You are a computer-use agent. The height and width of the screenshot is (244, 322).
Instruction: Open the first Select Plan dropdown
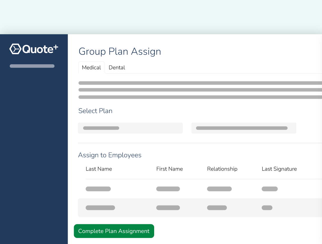coord(130,128)
